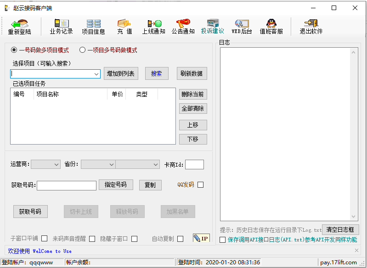Click the app icon in title bar

(7, 8)
